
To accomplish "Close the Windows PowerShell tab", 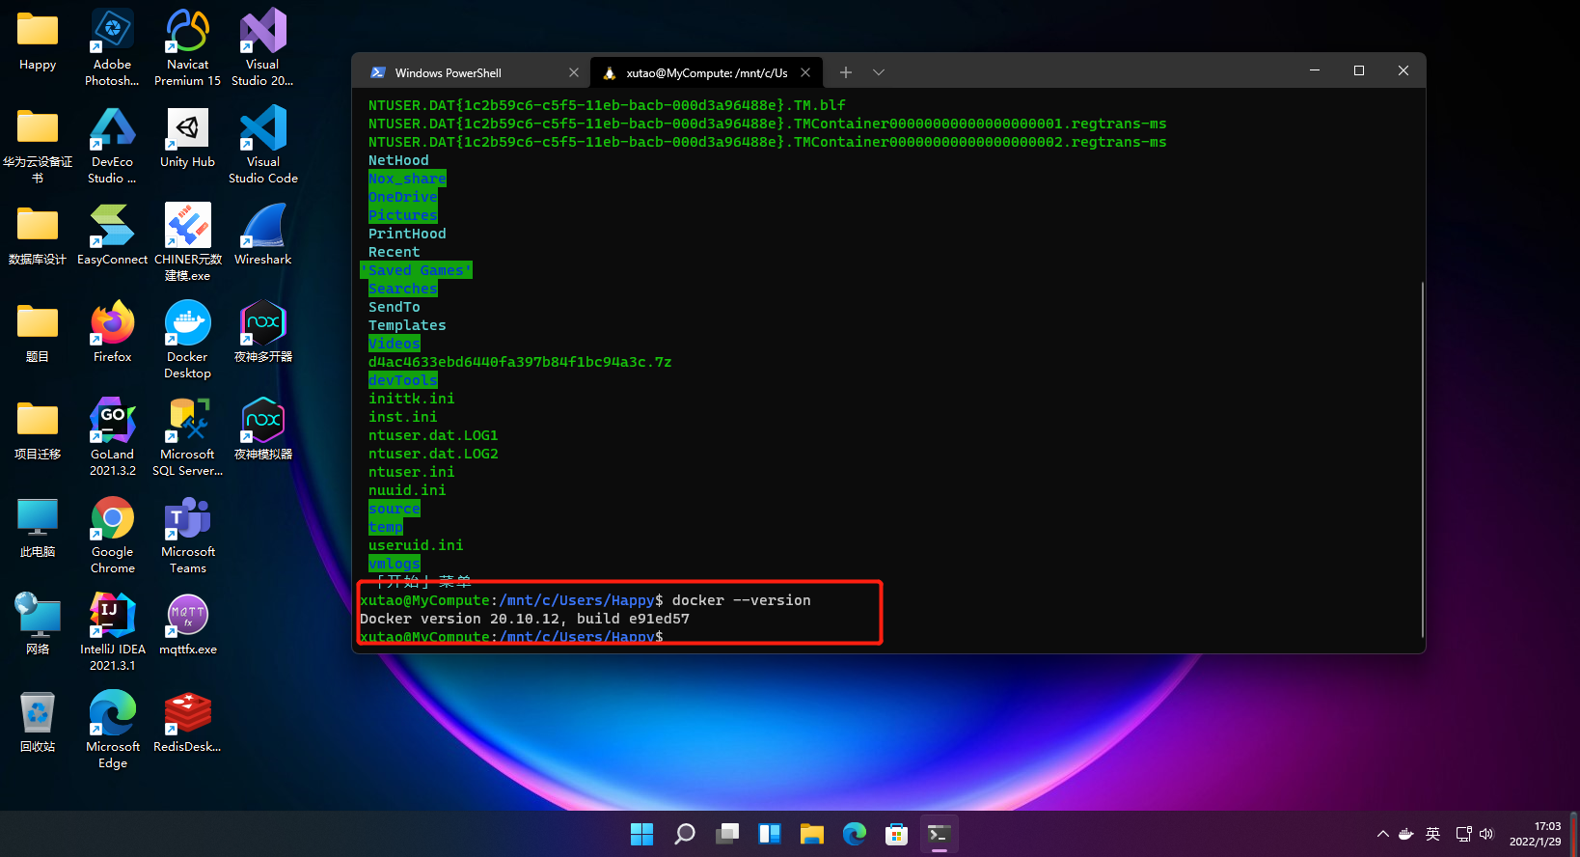I will pos(574,72).
